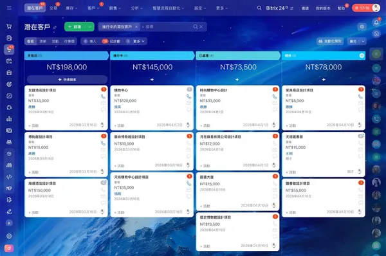The width and height of the screenshot is (386, 256).
Task: Click the 快速 add button in first column
Action: 67,80
